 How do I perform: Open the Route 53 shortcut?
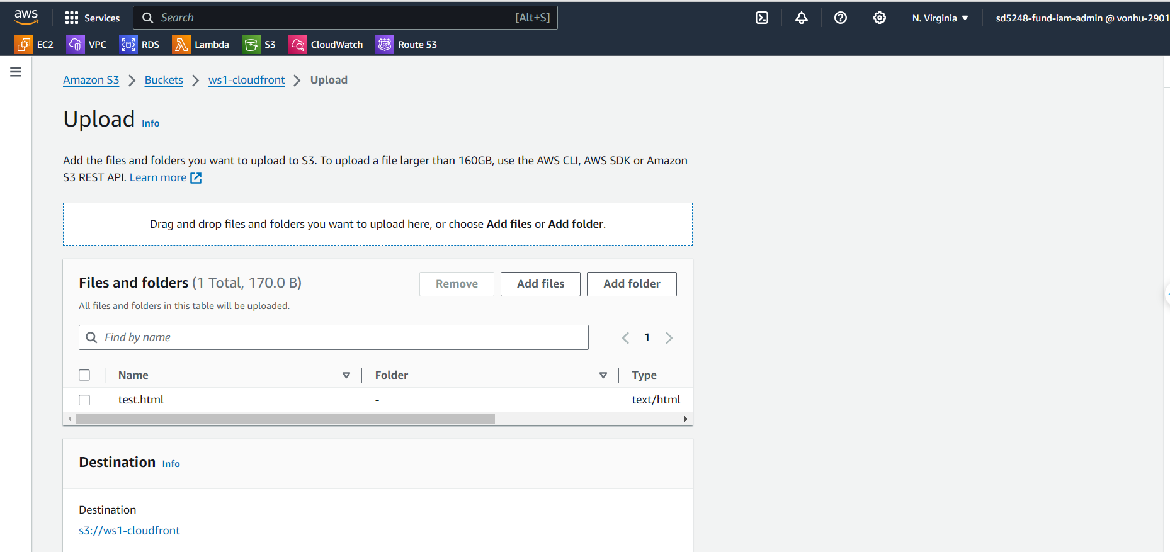[406, 45]
